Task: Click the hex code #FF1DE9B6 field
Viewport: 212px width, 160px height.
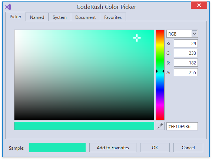Action: (x=182, y=126)
